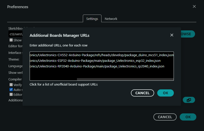Screen dimensions: 204x131
Task: Switch to the Network tab
Action: (111, 19)
